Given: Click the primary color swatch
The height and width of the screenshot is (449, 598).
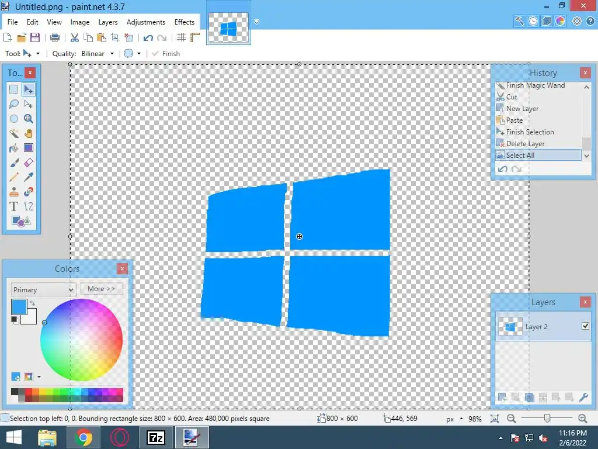Looking at the screenshot, I should point(19,306).
